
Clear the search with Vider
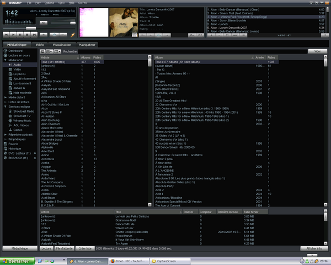[317, 51]
